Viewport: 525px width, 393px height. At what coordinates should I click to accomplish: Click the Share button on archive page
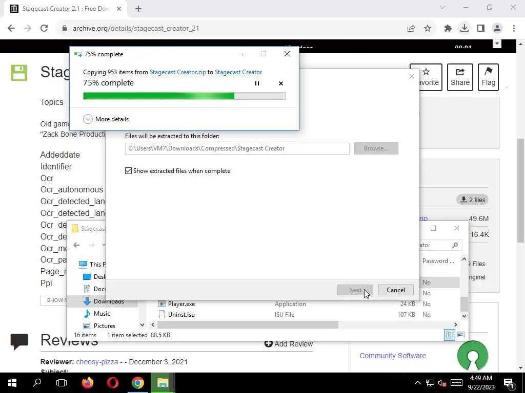point(460,77)
